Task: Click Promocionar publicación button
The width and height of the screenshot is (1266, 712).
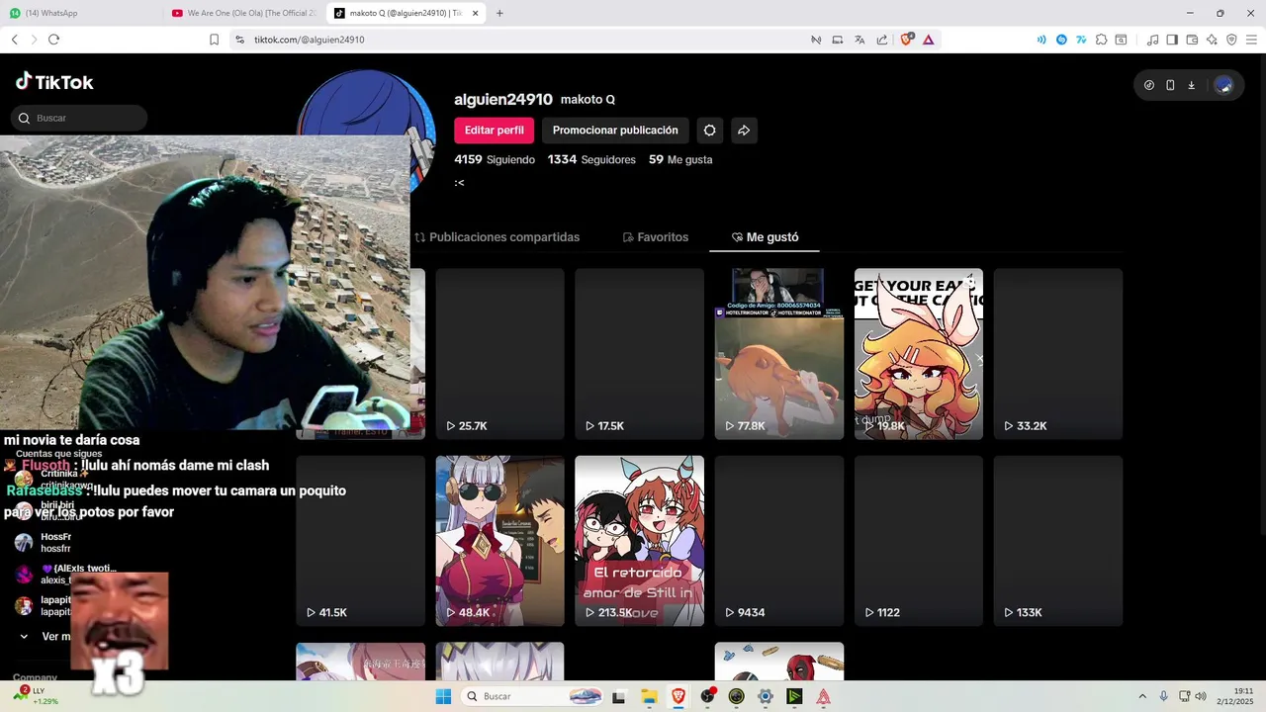Action: [x=615, y=131]
